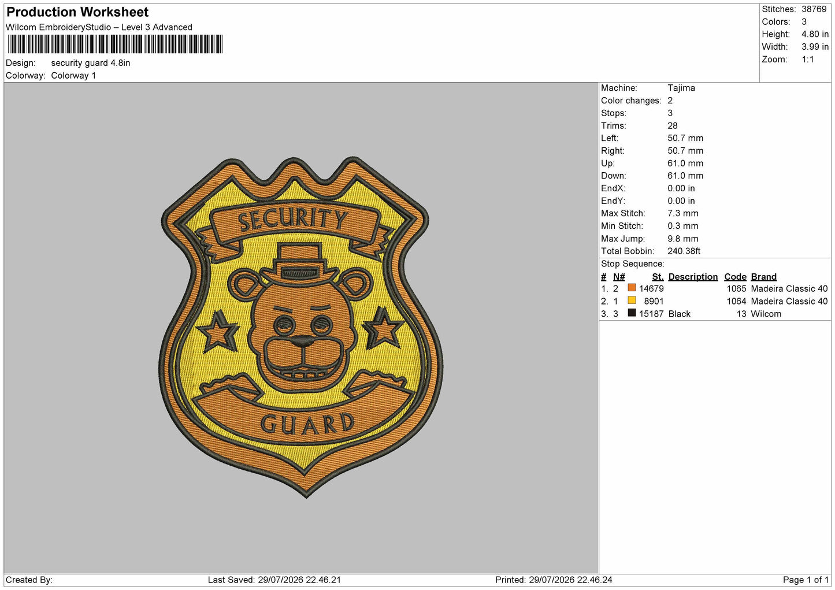Click the 'Stop Sequence:' label

coord(633,264)
